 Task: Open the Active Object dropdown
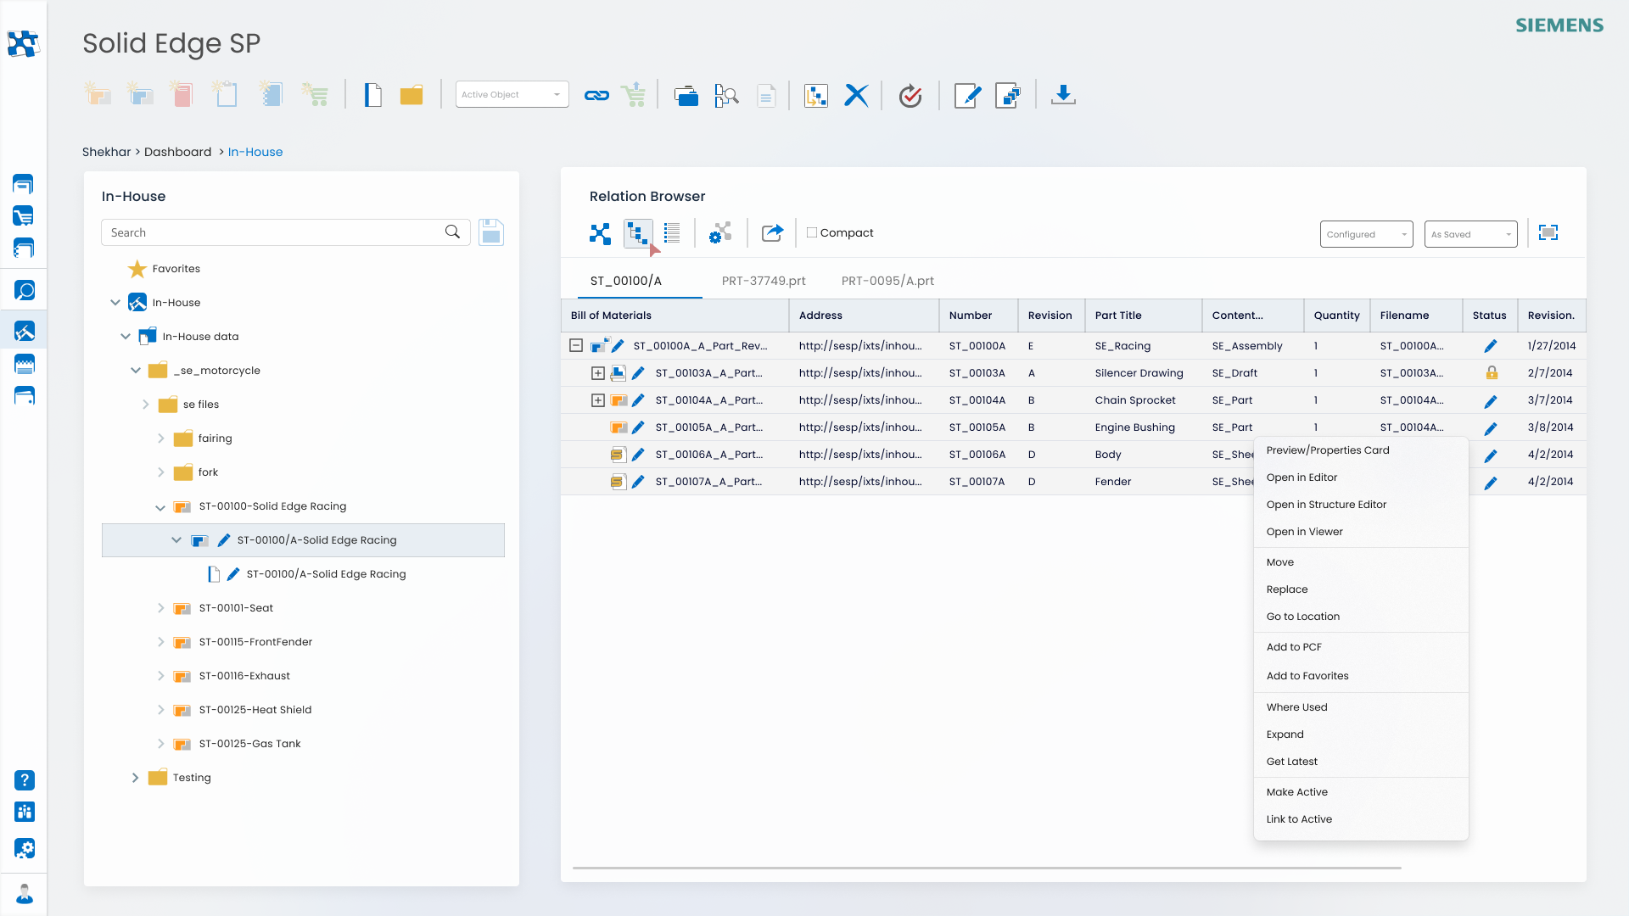point(512,94)
